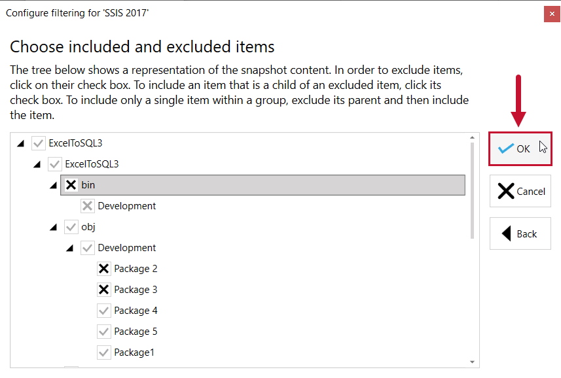Click the 'Choose included and excluded items' heading
561x378 pixels.
pos(142,47)
